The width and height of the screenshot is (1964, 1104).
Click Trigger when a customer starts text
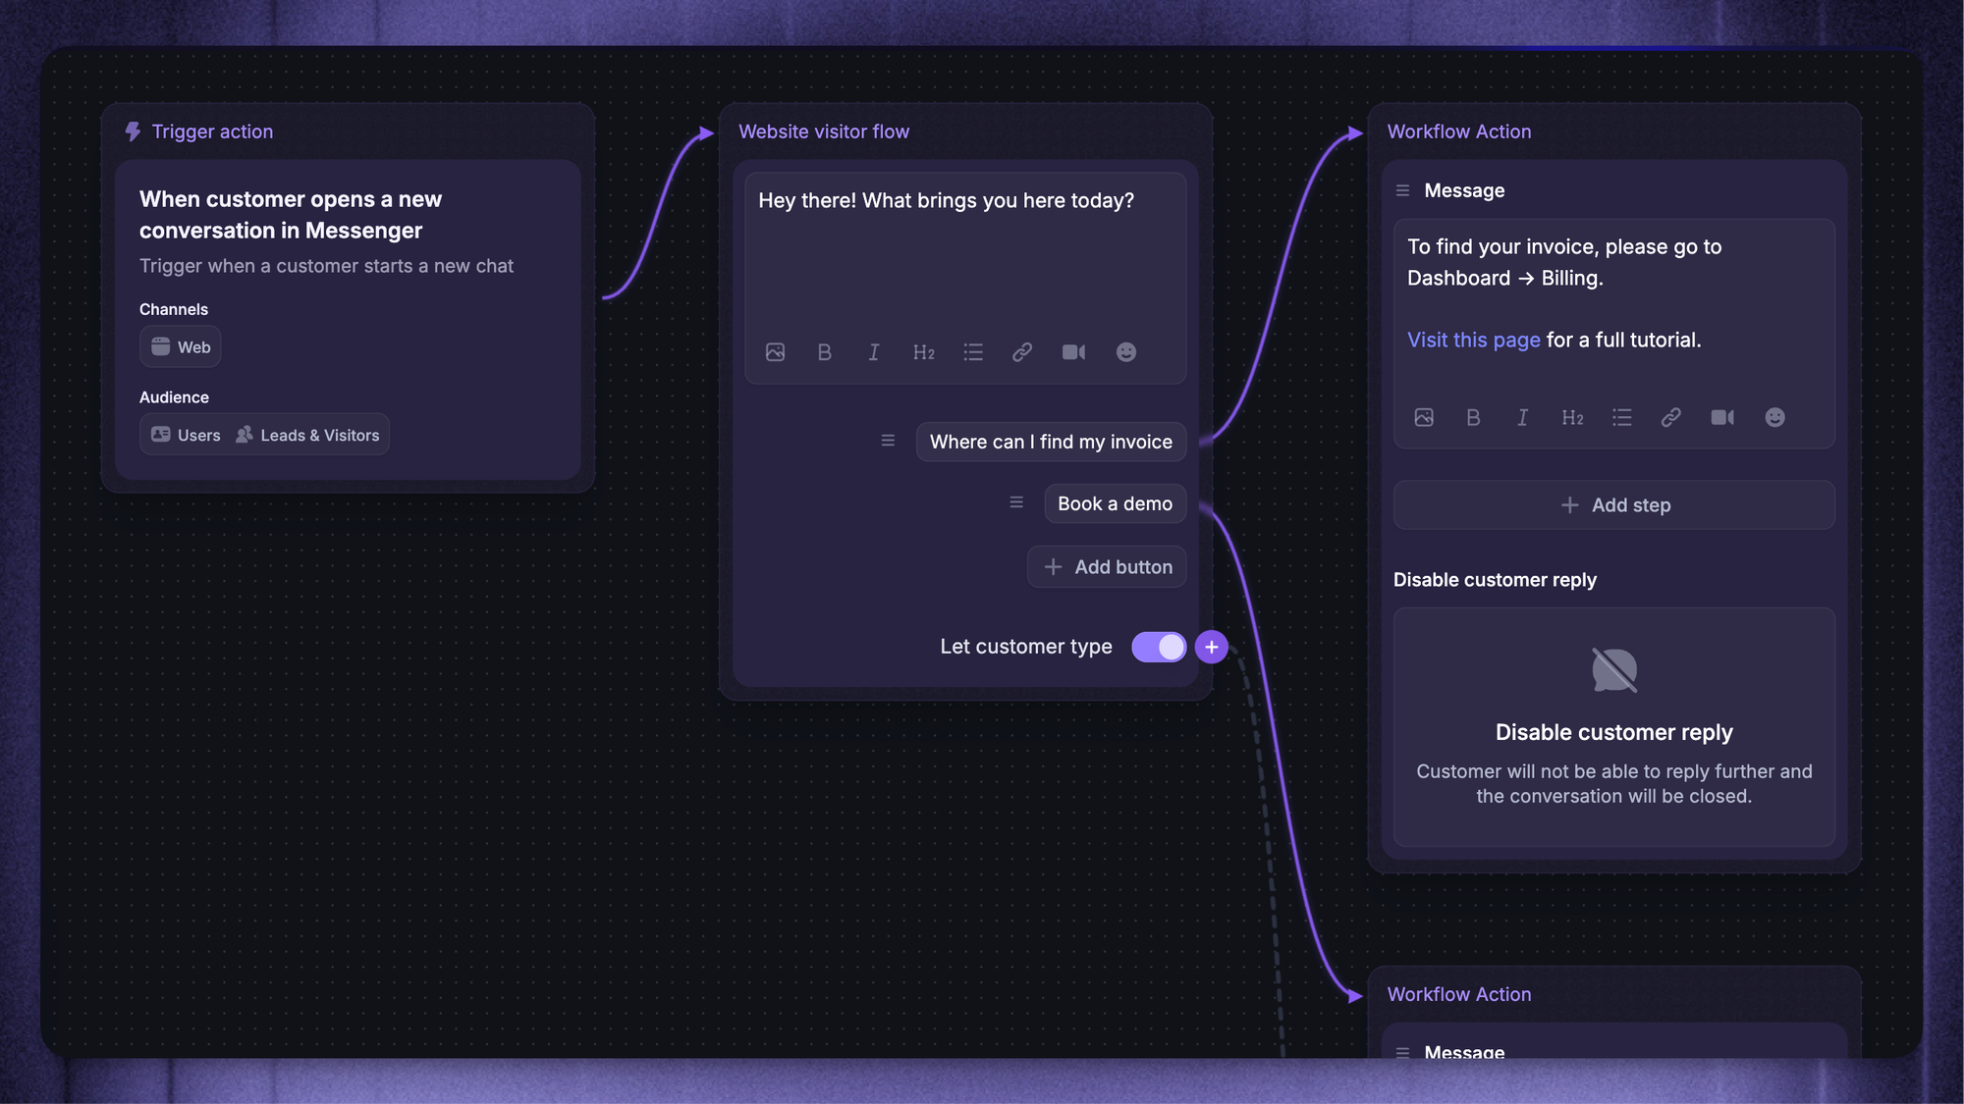326,266
